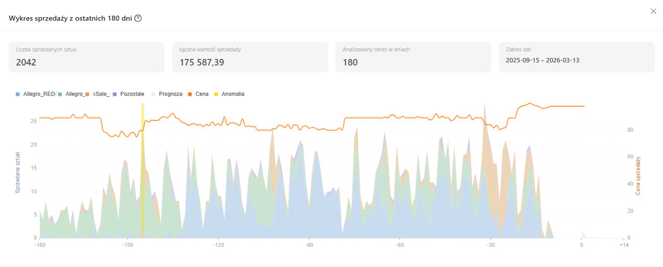
Task: Toggle the xSale_ legend entry
Action: [x=98, y=94]
